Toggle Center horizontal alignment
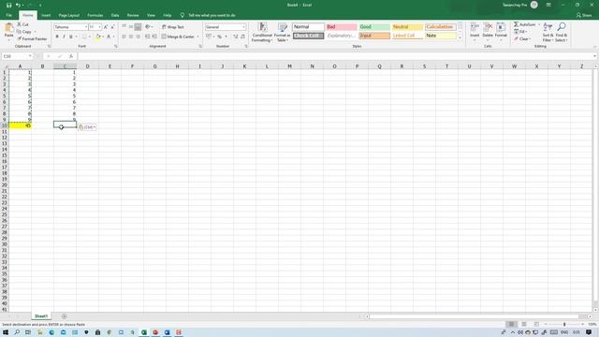Image resolution: width=599 pixels, height=337 pixels. point(131,37)
